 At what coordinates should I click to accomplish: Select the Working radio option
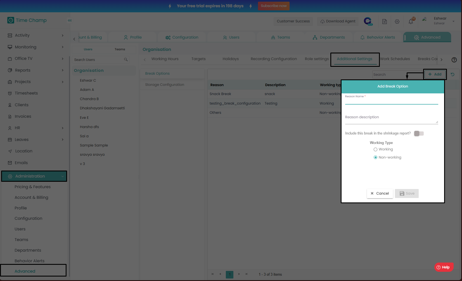[x=375, y=149]
